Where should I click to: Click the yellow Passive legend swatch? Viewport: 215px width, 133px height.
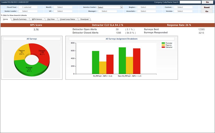tap(163, 45)
